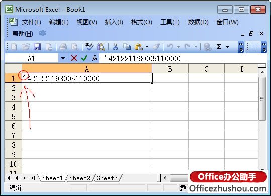Click the Excel icon in the title bar
Screen dimensions: 271x196
(x=9, y=9)
